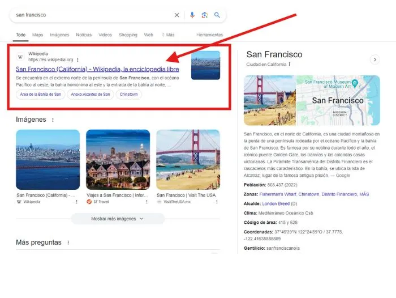This screenshot has width=396, height=298.
Task: Open the Fisherman's Wharf zone link
Action: (x=278, y=194)
